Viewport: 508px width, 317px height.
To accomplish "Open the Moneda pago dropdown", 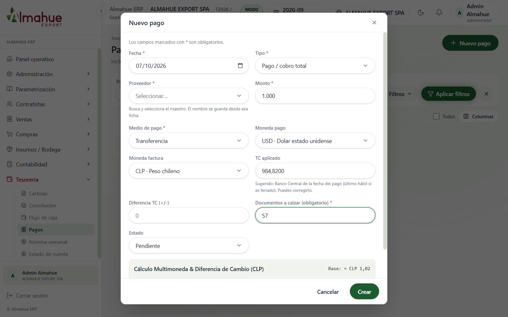I will (x=315, y=140).
